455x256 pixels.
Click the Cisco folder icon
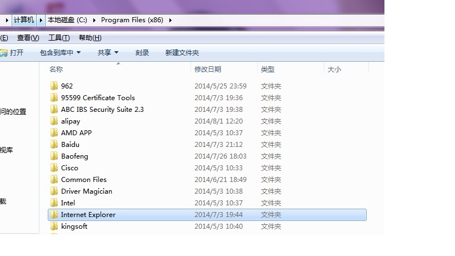pos(54,168)
